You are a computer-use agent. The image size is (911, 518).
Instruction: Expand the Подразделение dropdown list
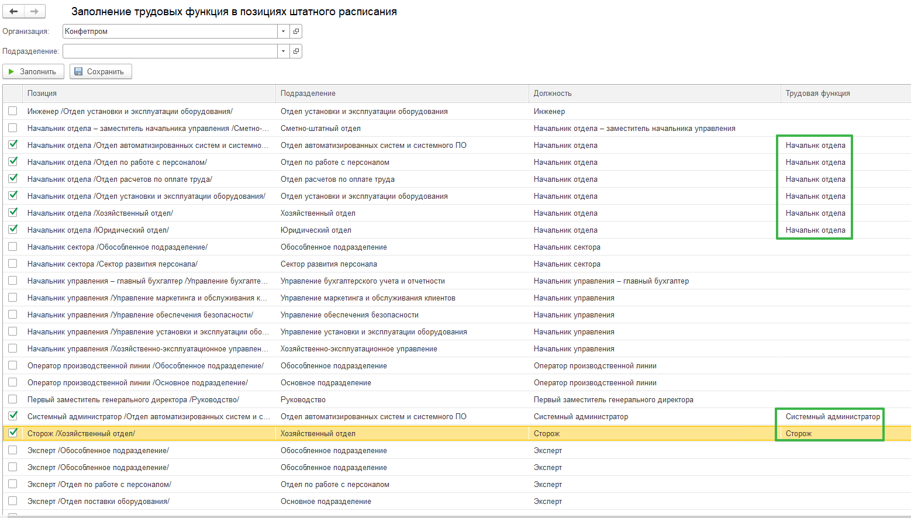tap(283, 51)
